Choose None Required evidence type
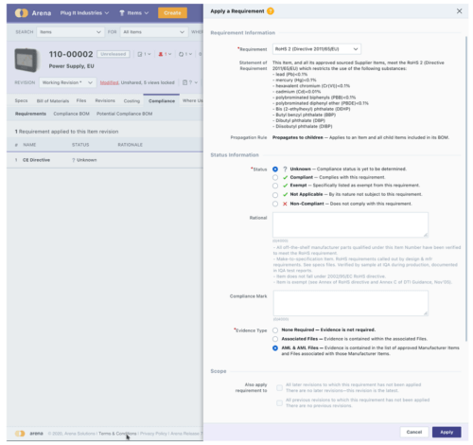This screenshot has width=473, height=445. pos(275,330)
